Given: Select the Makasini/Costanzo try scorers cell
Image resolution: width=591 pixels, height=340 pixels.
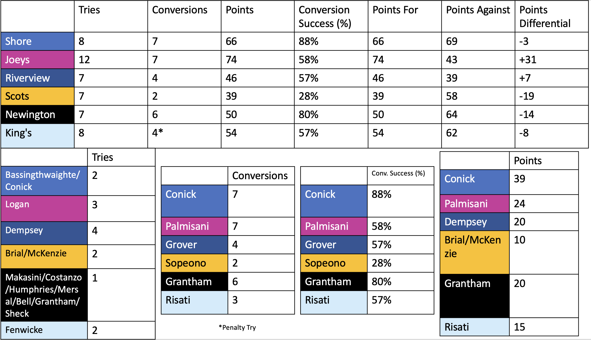Looking at the screenshot, I should pos(44,295).
